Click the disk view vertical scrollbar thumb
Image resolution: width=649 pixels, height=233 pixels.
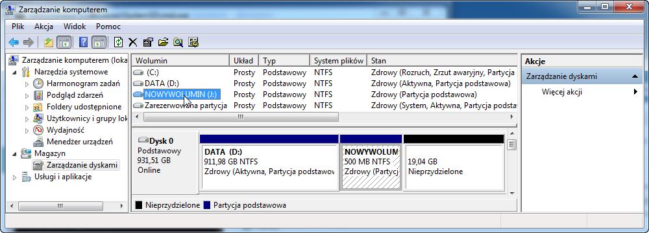tap(512, 144)
